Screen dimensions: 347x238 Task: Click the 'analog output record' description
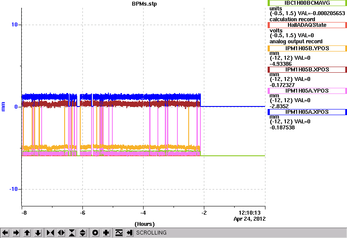(296, 42)
